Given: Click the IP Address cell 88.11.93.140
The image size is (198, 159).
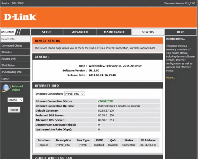Looking at the screenshot, I should coord(148,145).
